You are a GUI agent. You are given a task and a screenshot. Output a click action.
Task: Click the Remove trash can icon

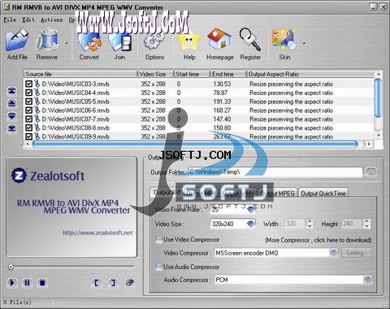47,41
